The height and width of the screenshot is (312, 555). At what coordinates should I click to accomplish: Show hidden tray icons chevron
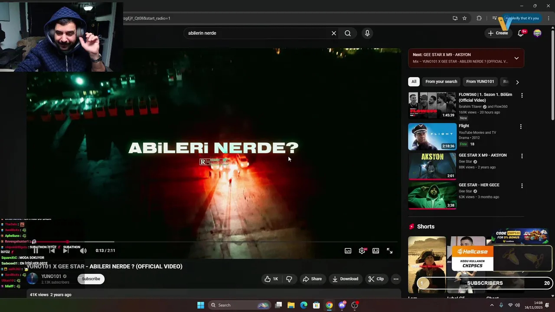(x=492, y=305)
